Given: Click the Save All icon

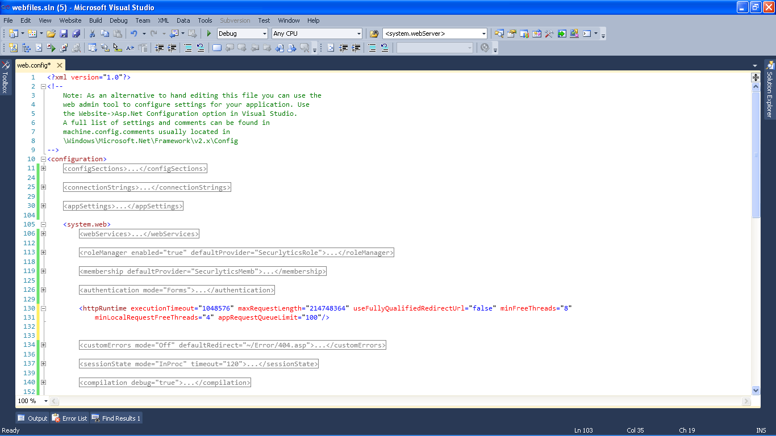Looking at the screenshot, I should click(x=76, y=33).
